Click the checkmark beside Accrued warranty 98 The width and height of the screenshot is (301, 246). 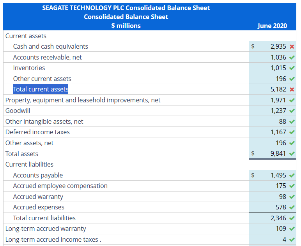[x=292, y=197]
